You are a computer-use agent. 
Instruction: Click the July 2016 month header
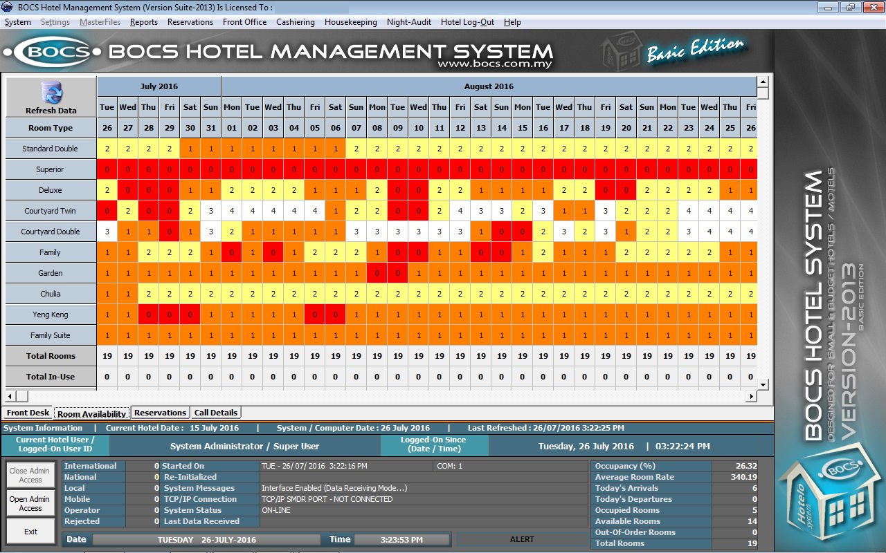point(159,86)
